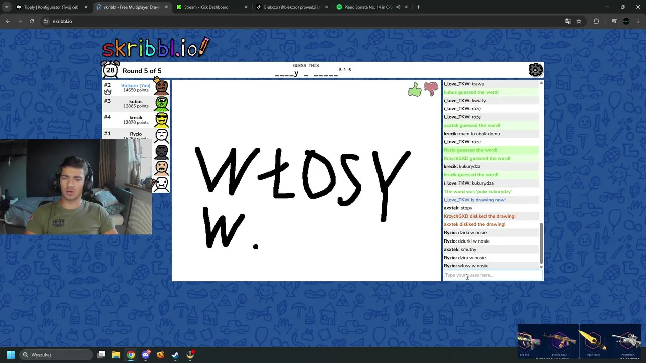Select player krecik in the player list
Image resolution: width=646 pixels, height=363 pixels.
coord(136,120)
